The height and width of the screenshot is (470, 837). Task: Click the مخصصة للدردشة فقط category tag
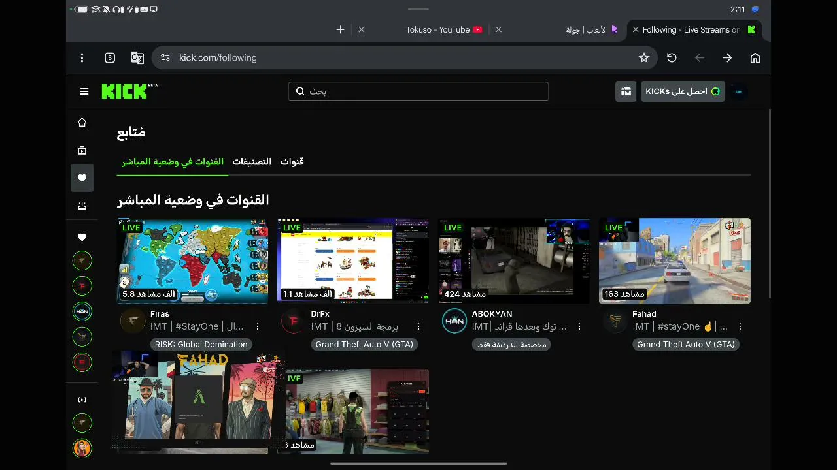coord(511,344)
